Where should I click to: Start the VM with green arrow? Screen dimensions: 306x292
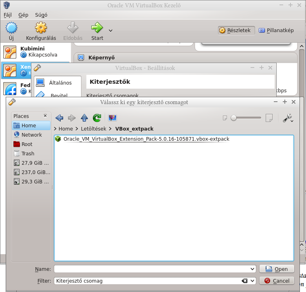pos(97,28)
